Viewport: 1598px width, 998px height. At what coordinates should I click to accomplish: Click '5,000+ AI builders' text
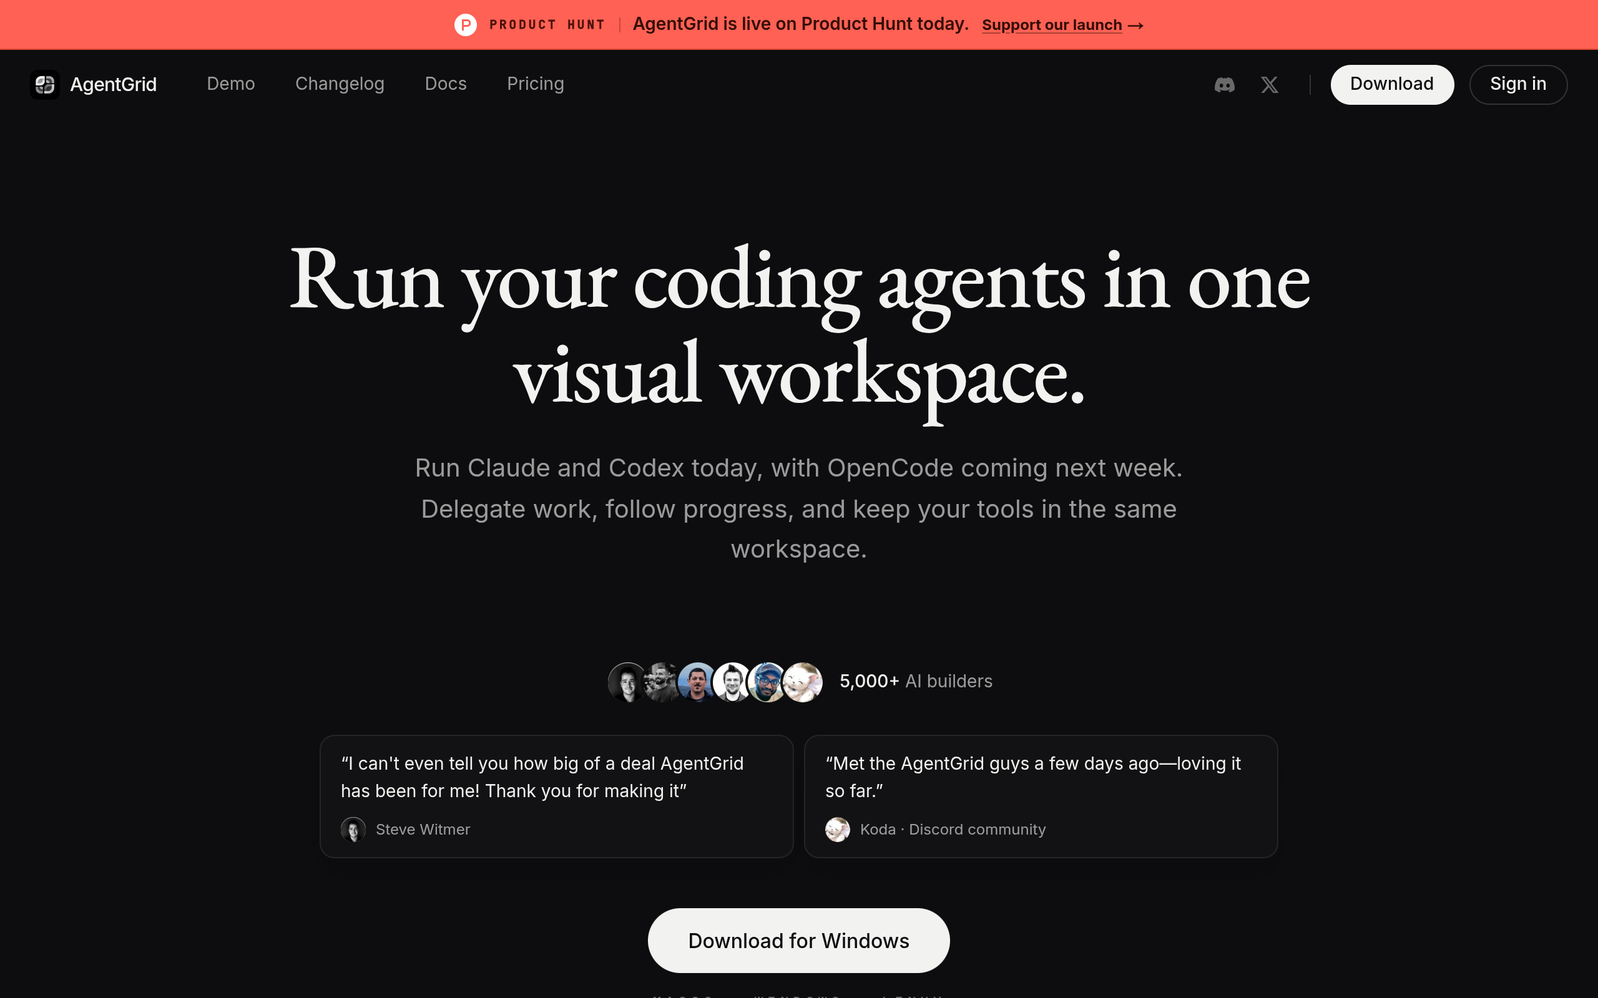pyautogui.click(x=916, y=681)
